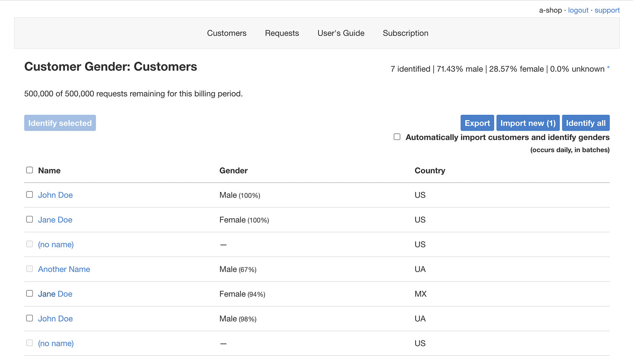The height and width of the screenshot is (356, 633).
Task: Check the checkbox next to John Doe (US)
Action: pyautogui.click(x=29, y=195)
